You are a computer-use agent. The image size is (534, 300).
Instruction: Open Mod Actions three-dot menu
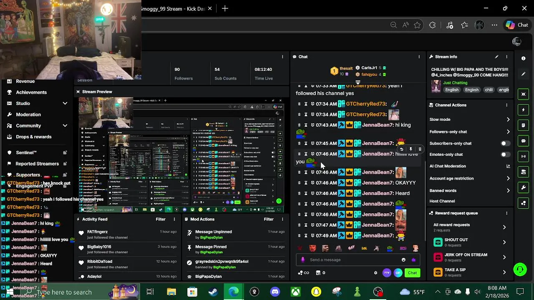pyautogui.click(x=282, y=219)
